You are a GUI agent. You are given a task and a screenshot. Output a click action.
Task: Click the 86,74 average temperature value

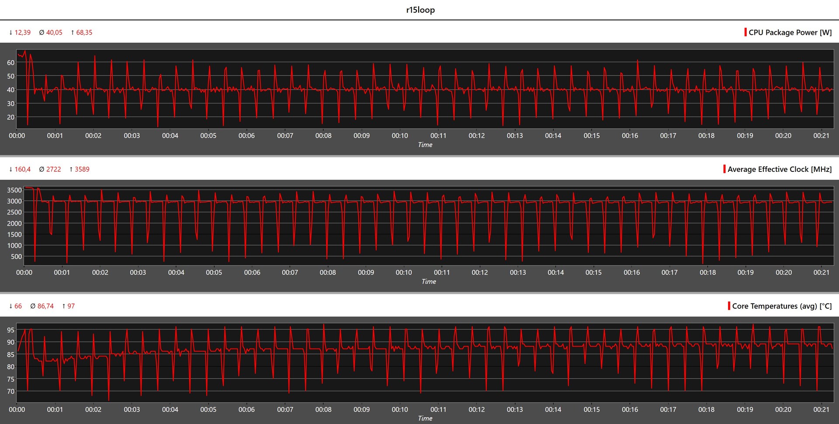45,306
